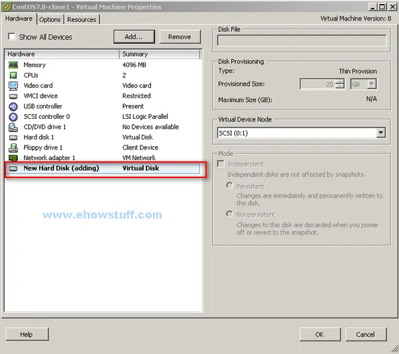
Task: Open the Virtual Device Node dropdown
Action: pos(380,133)
